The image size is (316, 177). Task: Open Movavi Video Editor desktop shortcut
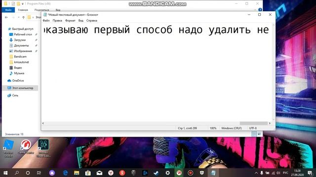click(43, 148)
